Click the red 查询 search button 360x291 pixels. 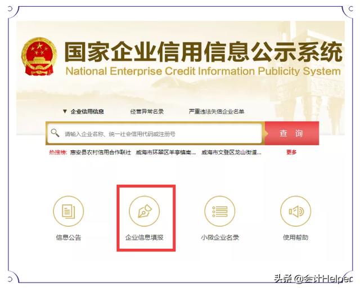(292, 133)
